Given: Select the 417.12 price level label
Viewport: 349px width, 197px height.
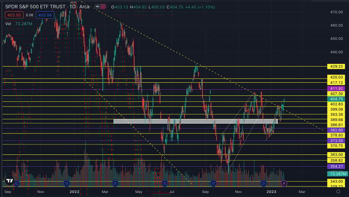Looking at the screenshot, I should tap(337, 83).
